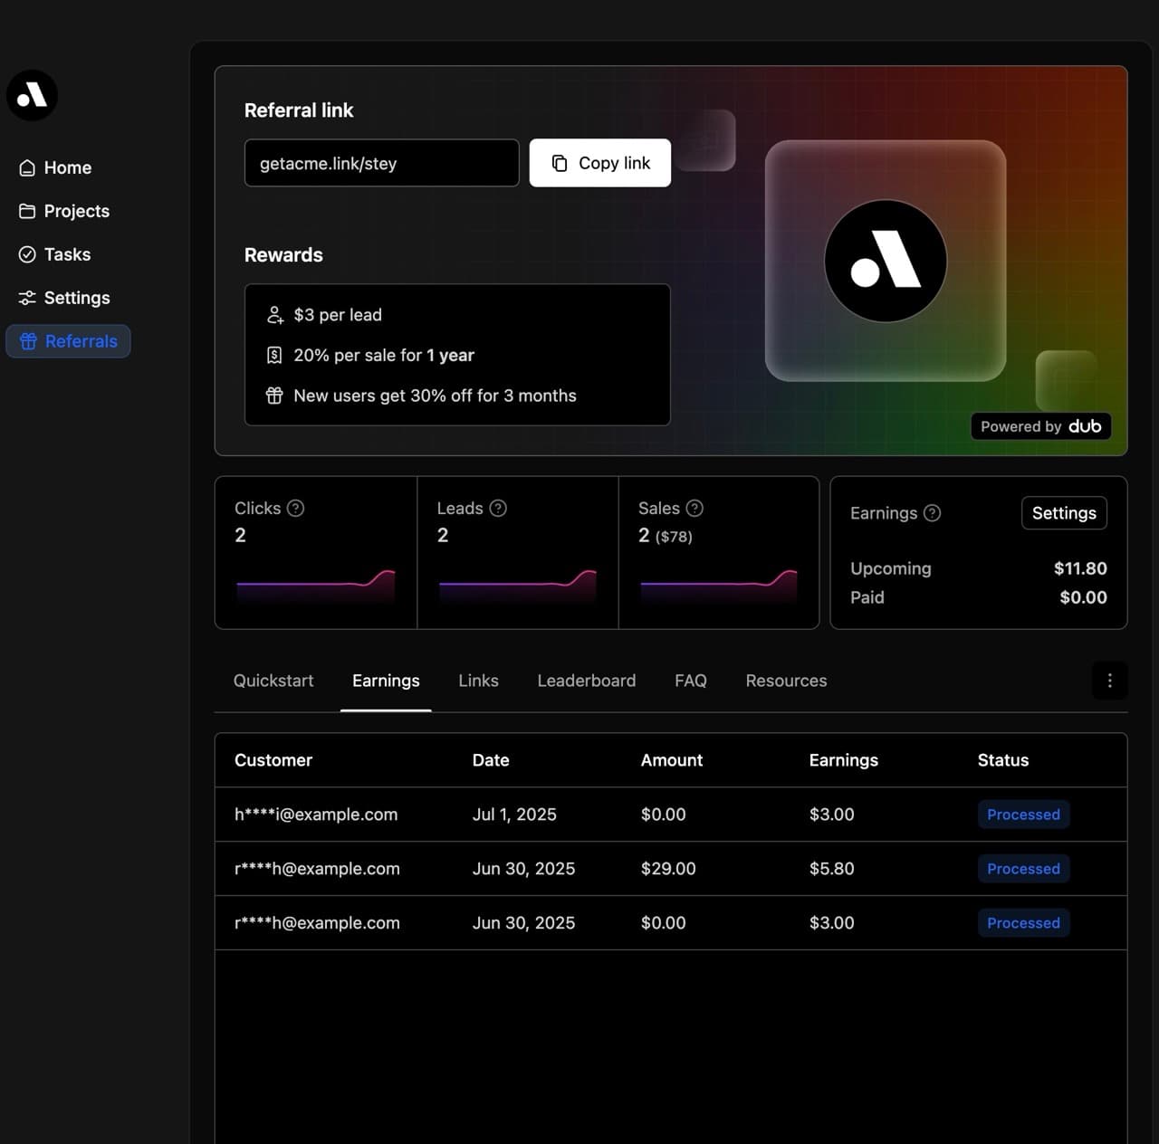Screen dimensions: 1159x1144
Task: Click the $29.00 amount cell
Action: pos(668,869)
